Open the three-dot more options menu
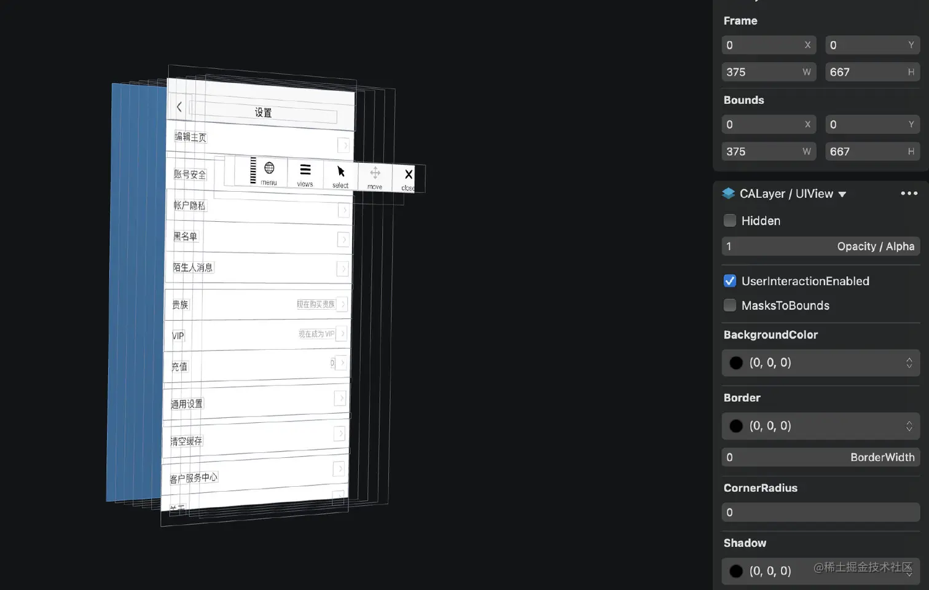The image size is (929, 590). coord(909,193)
